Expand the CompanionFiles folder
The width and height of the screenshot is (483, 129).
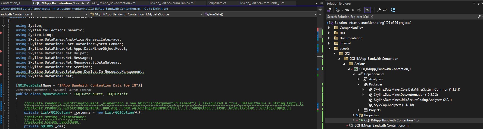(329, 28)
